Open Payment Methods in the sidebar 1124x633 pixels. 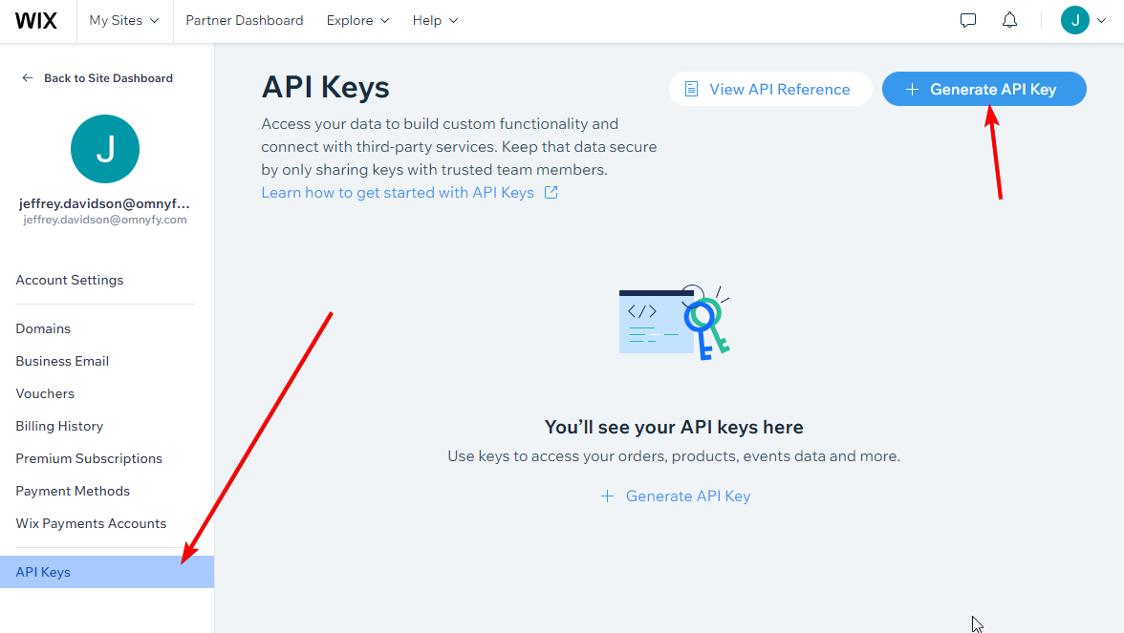(73, 491)
